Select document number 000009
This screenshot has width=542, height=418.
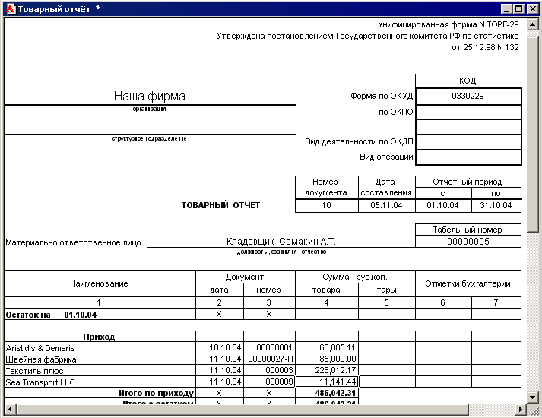269,382
